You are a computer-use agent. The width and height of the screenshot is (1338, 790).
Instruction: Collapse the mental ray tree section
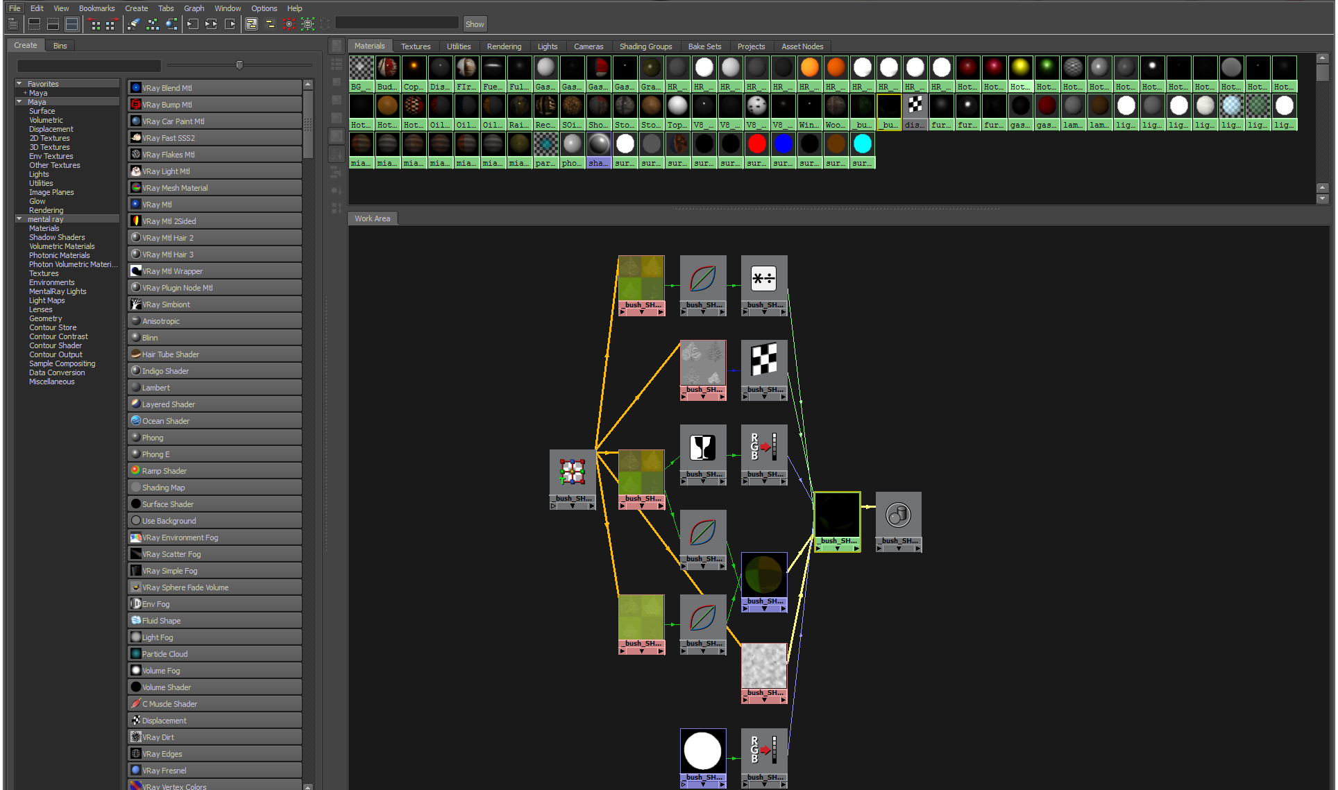[19, 218]
